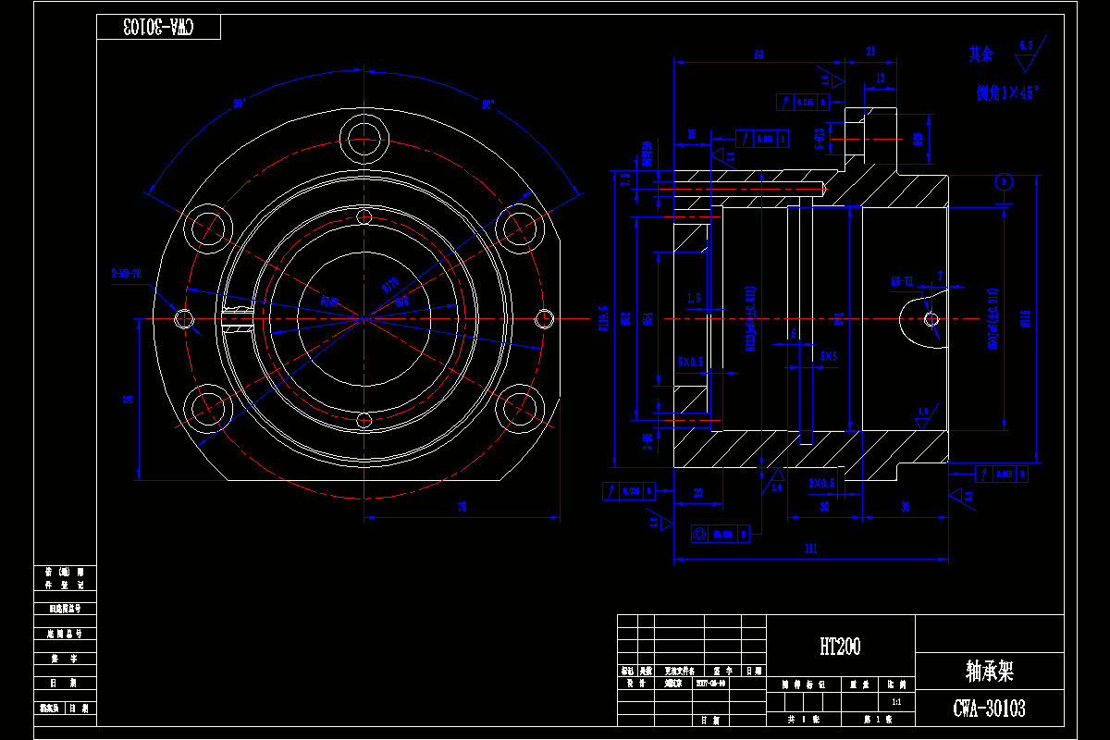Select the 55 vertical dimension in front view

(x=129, y=399)
